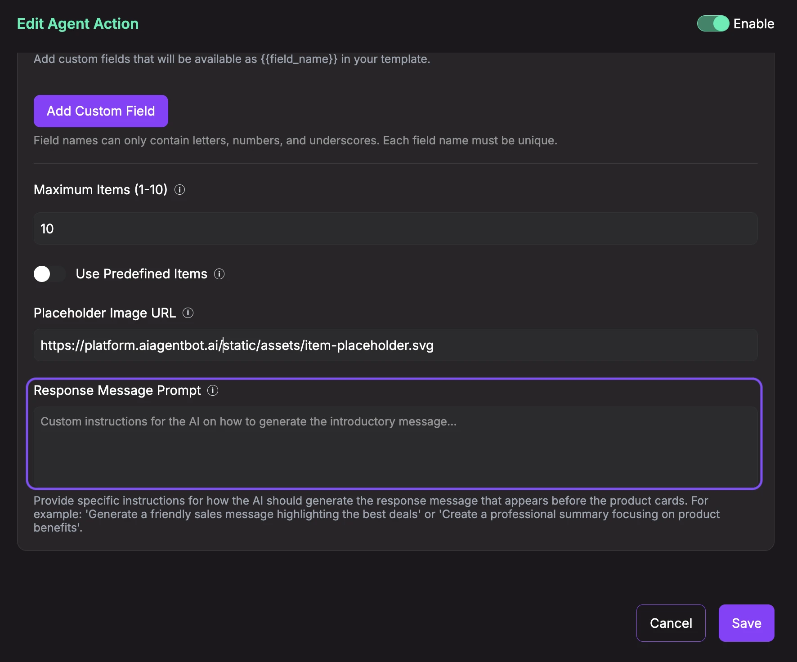Click inside the Placeholder Image URL field
Screen dimensions: 797x662
click(395, 345)
